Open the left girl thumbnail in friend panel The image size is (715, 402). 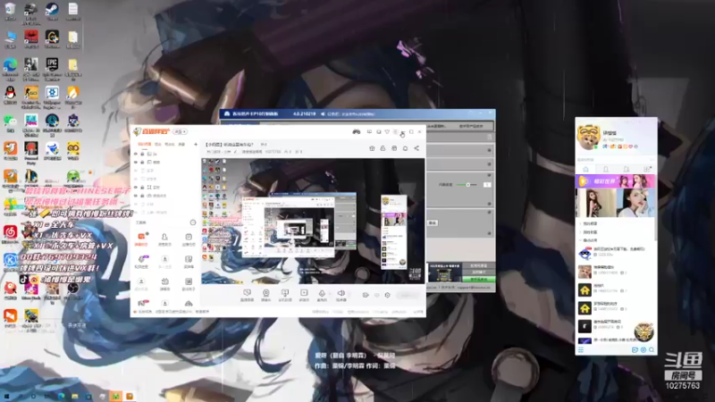(x=596, y=203)
